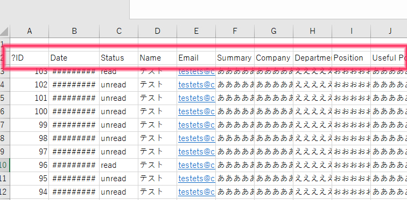The width and height of the screenshot is (407, 200).
Task: Click the Status header cell
Action: tap(118, 58)
